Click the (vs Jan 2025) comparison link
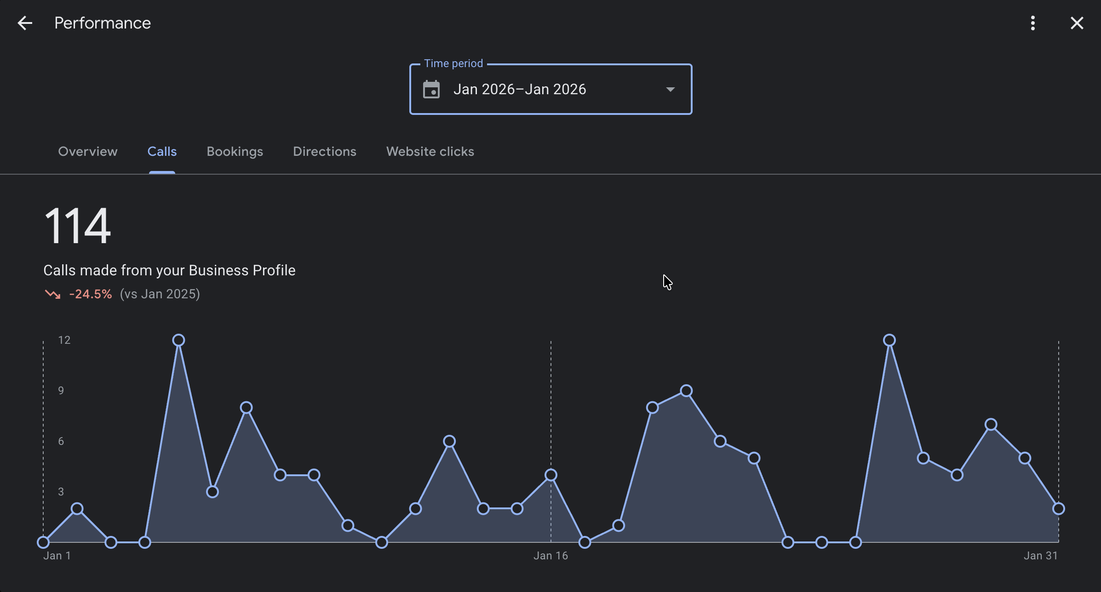1101x592 pixels. tap(159, 294)
